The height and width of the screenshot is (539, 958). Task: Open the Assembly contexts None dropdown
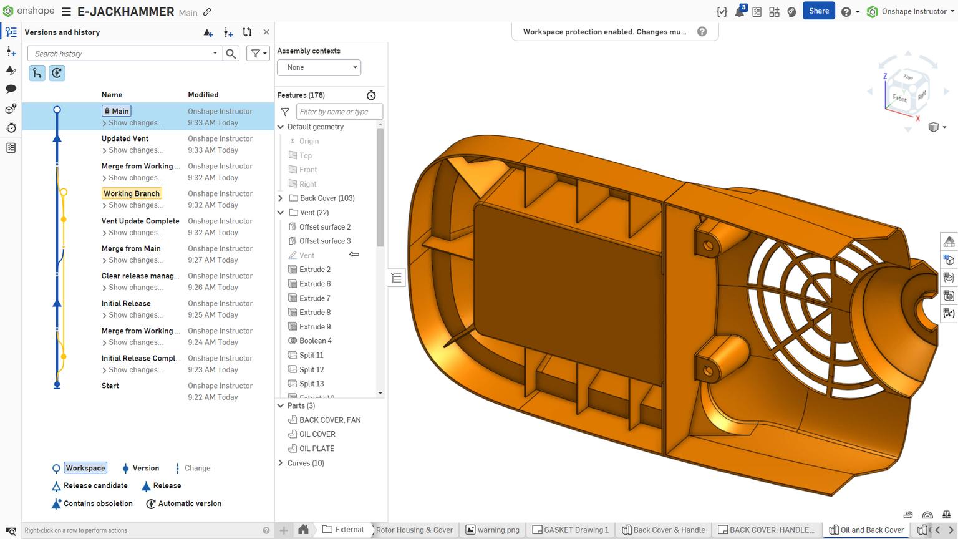(x=319, y=67)
